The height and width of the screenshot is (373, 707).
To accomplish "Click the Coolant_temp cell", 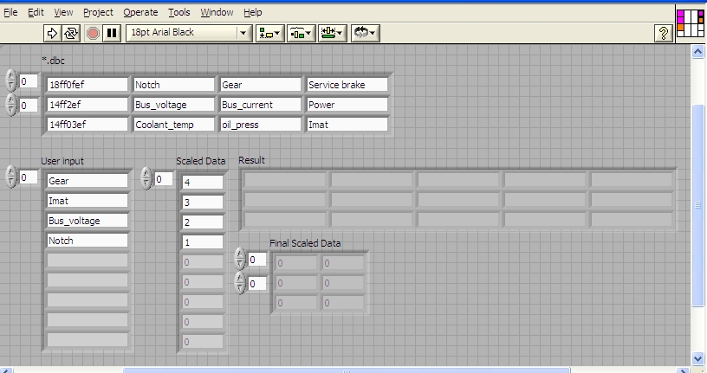I will tap(173, 125).
